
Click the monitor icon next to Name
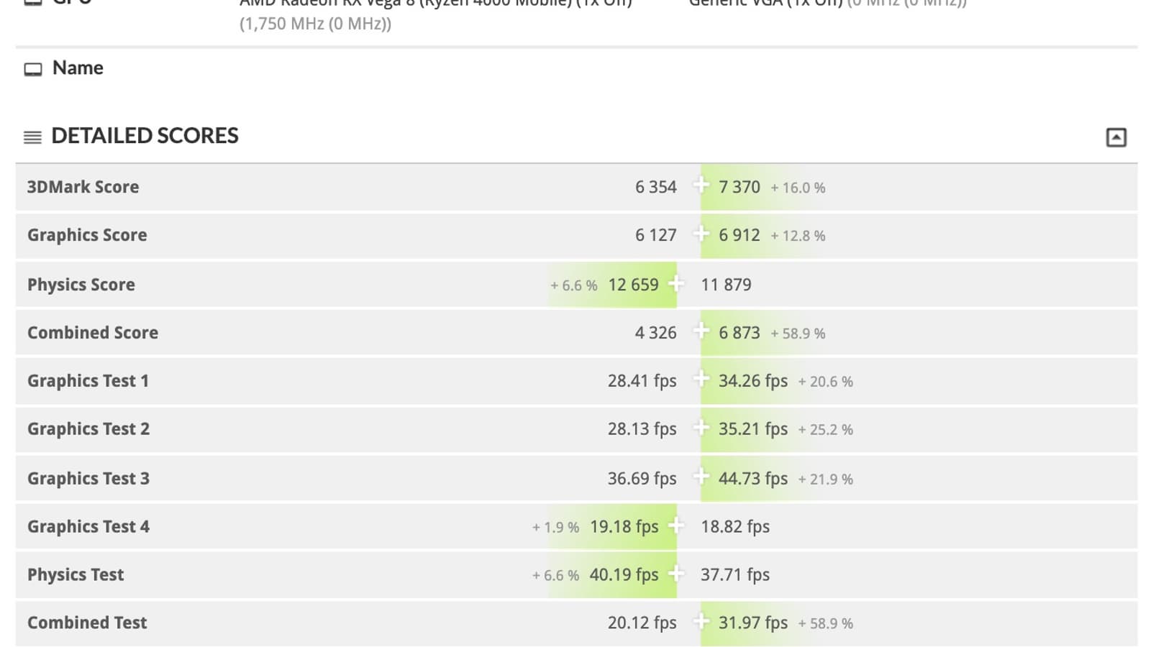point(33,69)
